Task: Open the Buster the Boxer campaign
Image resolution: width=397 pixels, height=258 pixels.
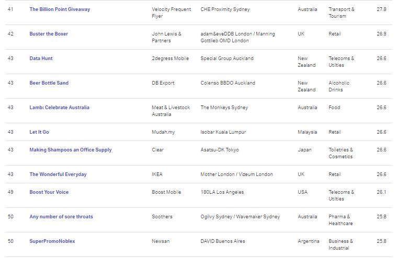Action: pos(49,34)
